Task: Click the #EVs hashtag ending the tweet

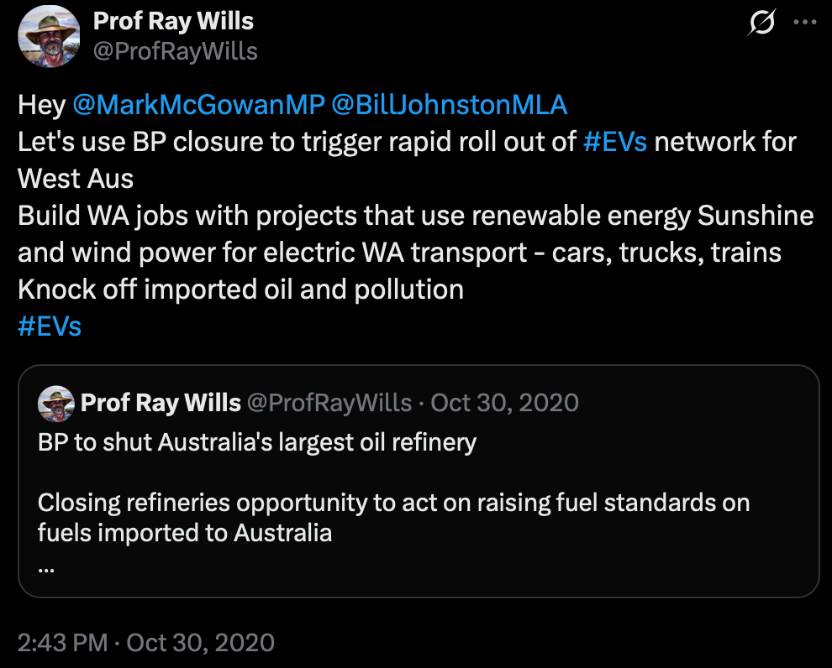Action: (x=50, y=326)
